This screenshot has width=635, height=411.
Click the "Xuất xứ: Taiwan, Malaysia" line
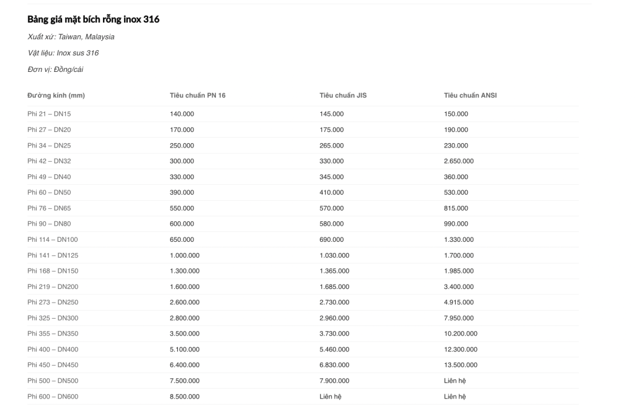click(71, 37)
